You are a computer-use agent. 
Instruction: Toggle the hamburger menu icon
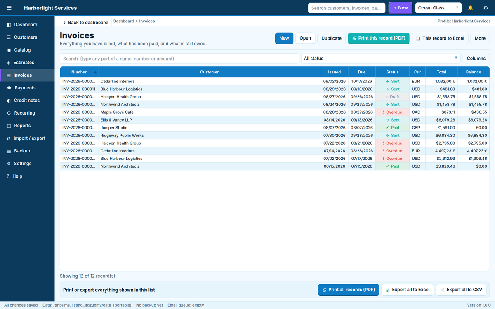tap(9, 8)
